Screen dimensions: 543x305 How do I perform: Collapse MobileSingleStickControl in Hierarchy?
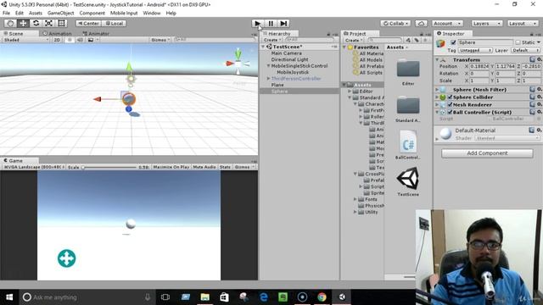(268, 66)
